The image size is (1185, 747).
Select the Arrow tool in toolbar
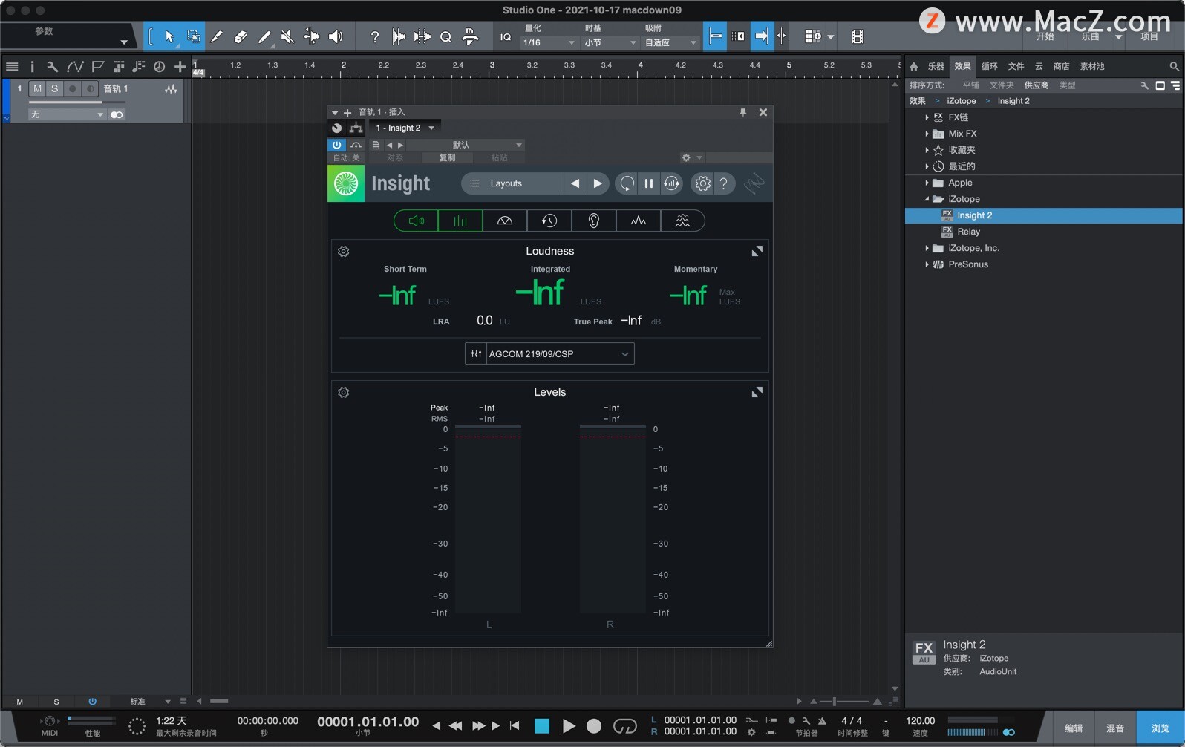[169, 36]
